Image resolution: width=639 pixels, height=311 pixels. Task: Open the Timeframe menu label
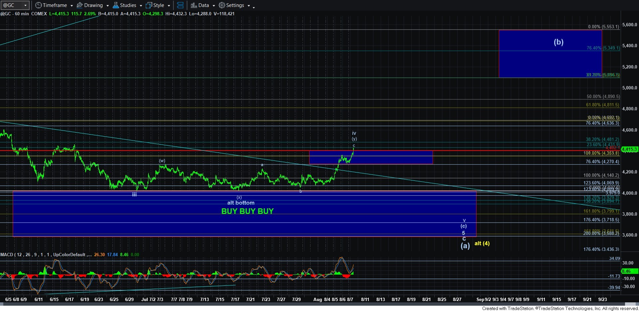click(55, 5)
